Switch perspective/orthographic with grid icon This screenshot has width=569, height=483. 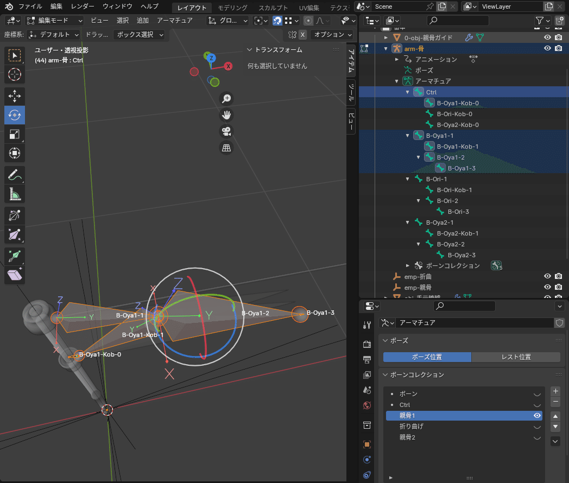pos(226,148)
